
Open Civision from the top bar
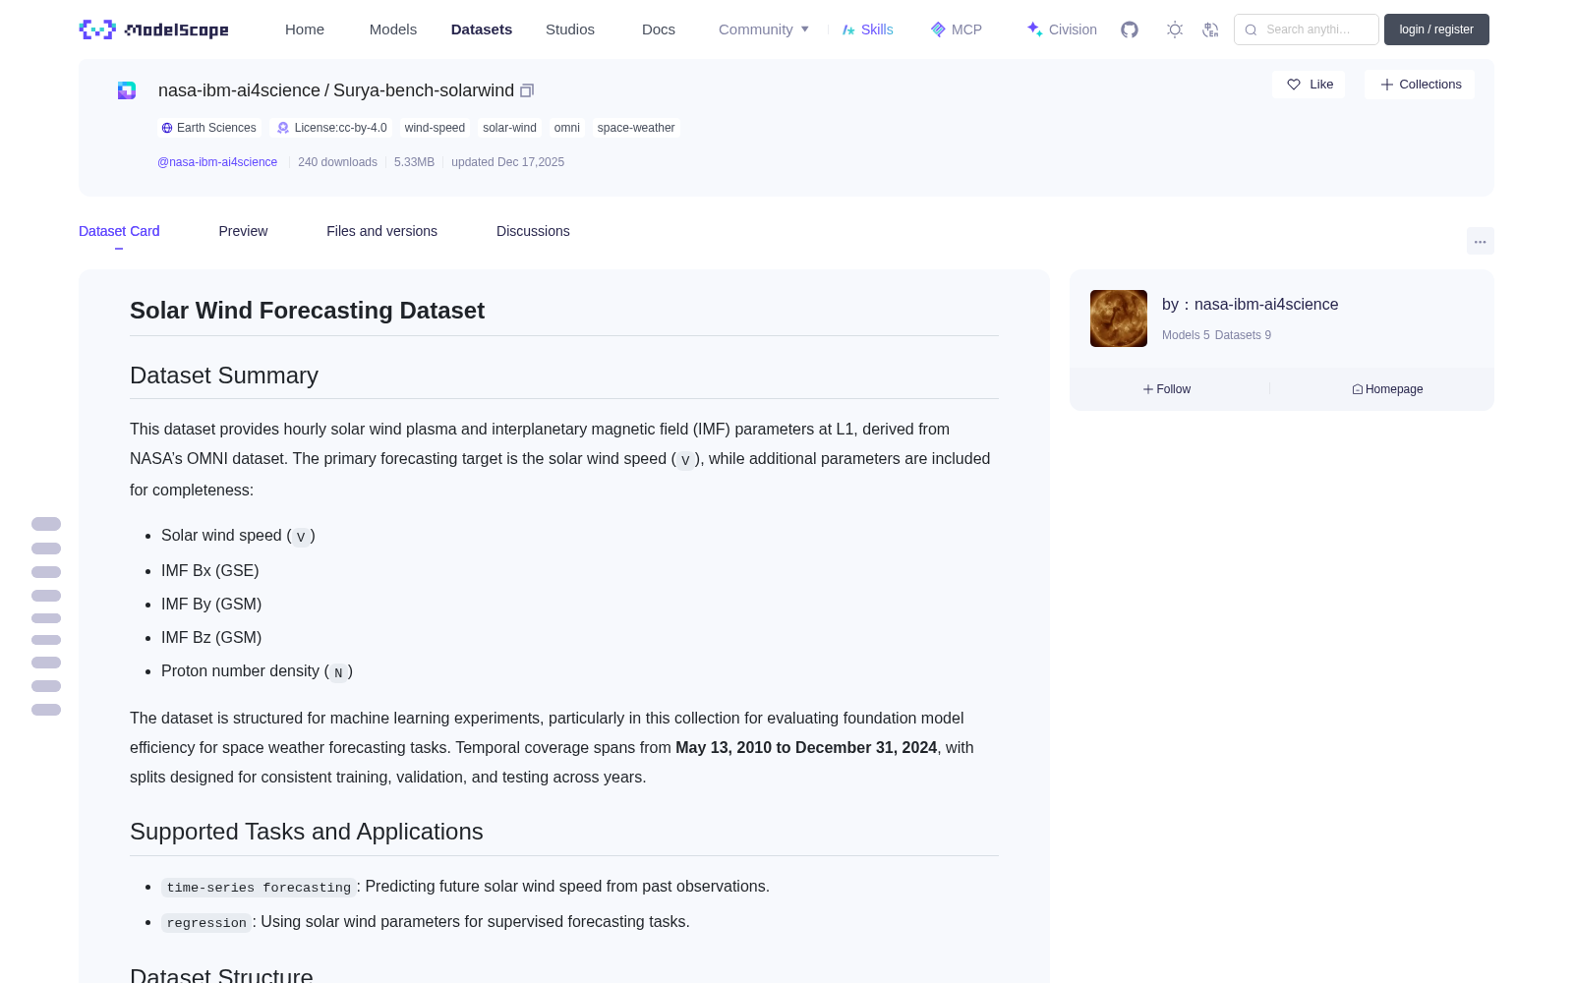tap(1062, 29)
